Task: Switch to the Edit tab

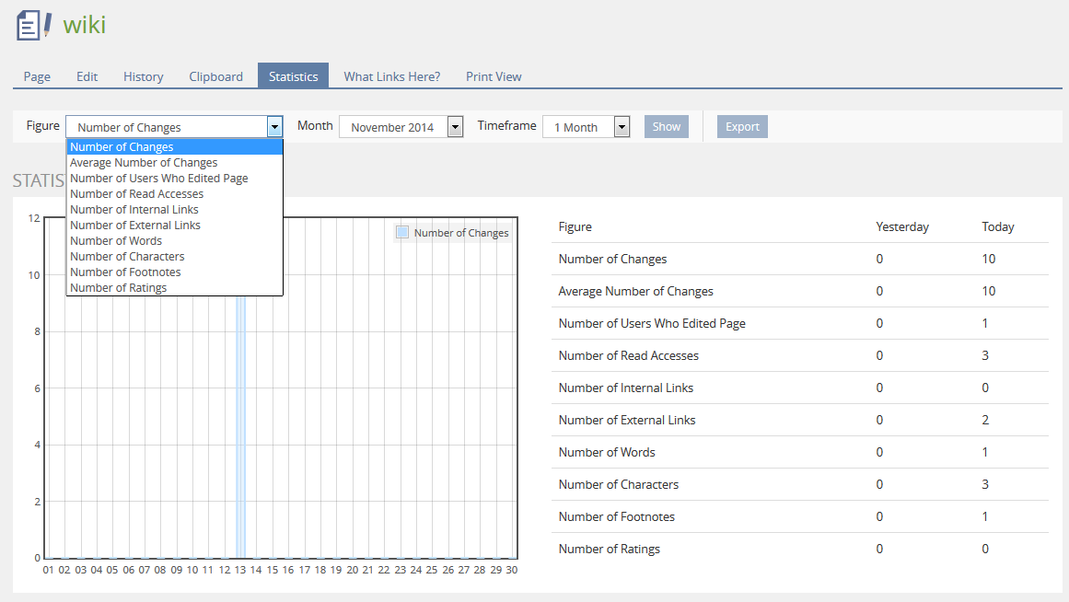Action: [87, 76]
